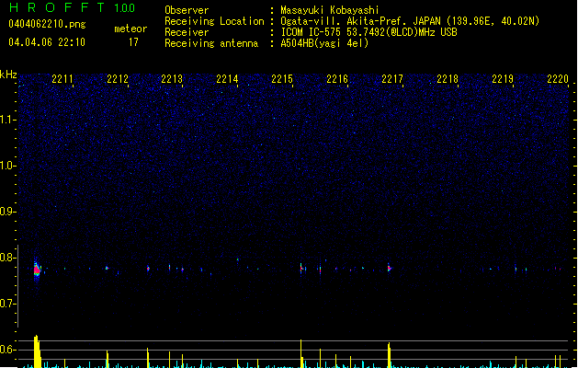
Task: Click the 1.1 kHz frequency label
Action: (8, 120)
